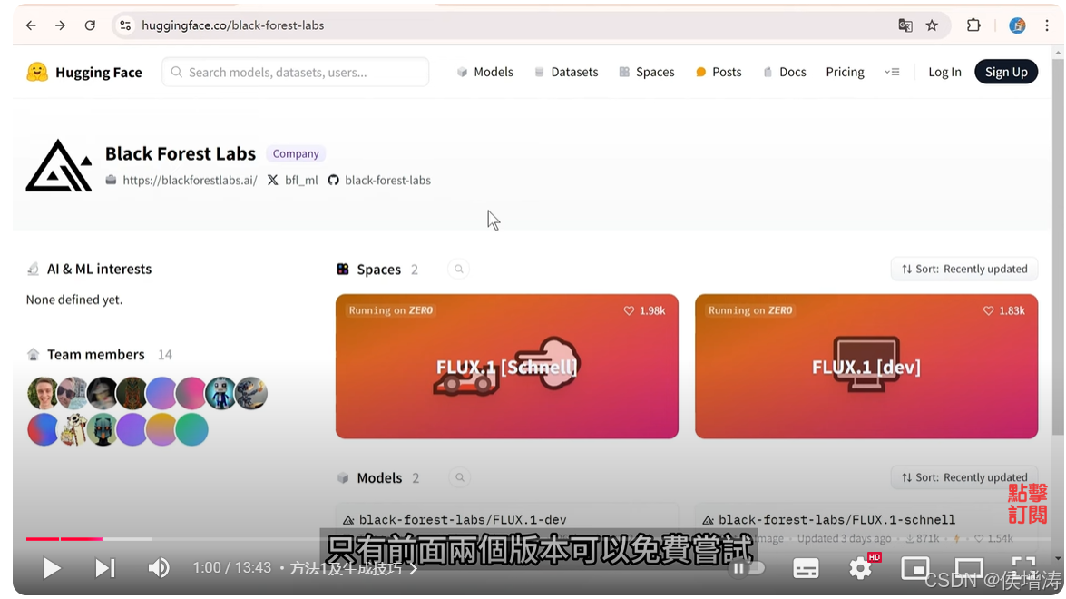
Task: Open Spaces sort Recently updated dropdown
Action: [x=964, y=270]
